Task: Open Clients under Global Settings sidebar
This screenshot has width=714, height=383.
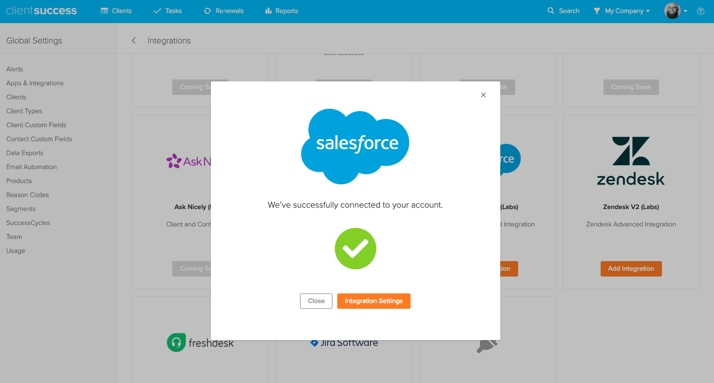Action: click(16, 97)
